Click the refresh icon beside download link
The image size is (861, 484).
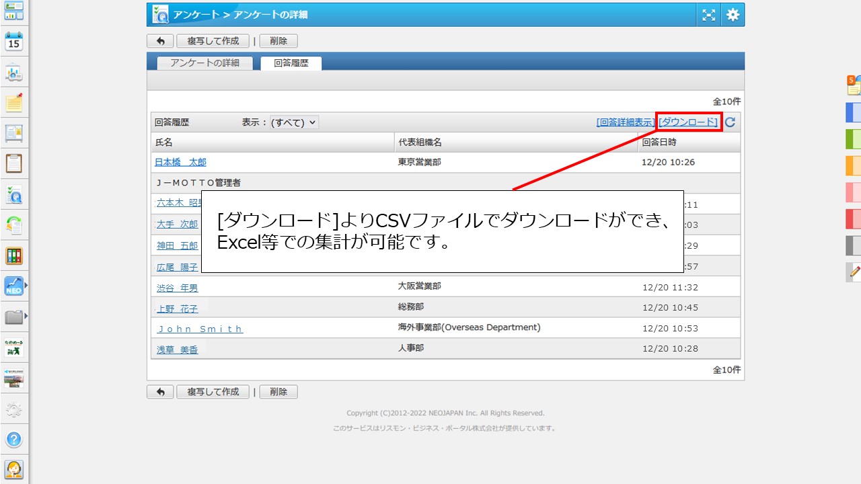tap(730, 122)
